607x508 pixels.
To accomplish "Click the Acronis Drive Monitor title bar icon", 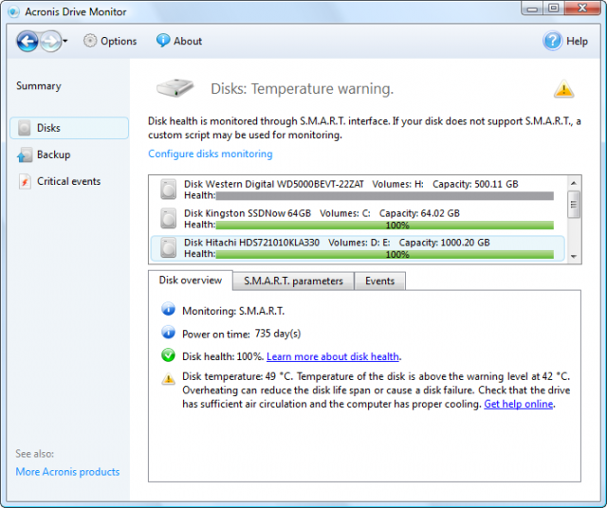I will point(13,12).
